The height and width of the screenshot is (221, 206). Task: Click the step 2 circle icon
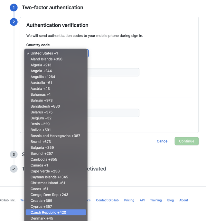click(x=14, y=22)
